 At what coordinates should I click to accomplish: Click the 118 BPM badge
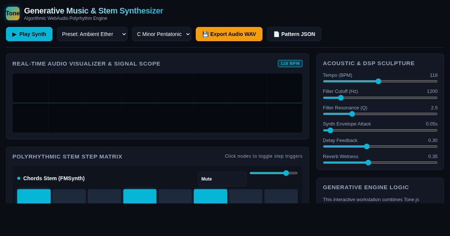coord(290,63)
